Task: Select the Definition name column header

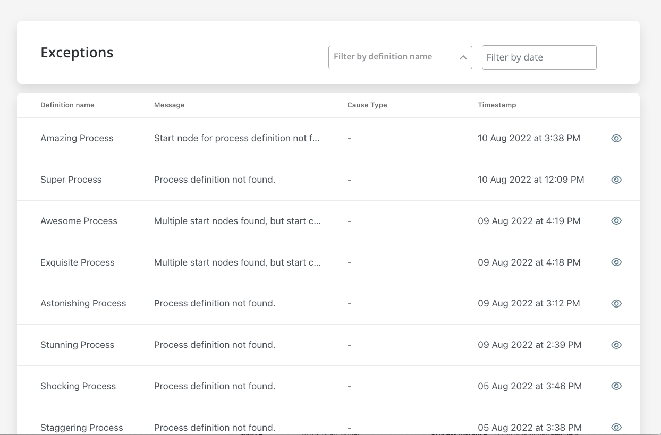Action: pos(67,105)
